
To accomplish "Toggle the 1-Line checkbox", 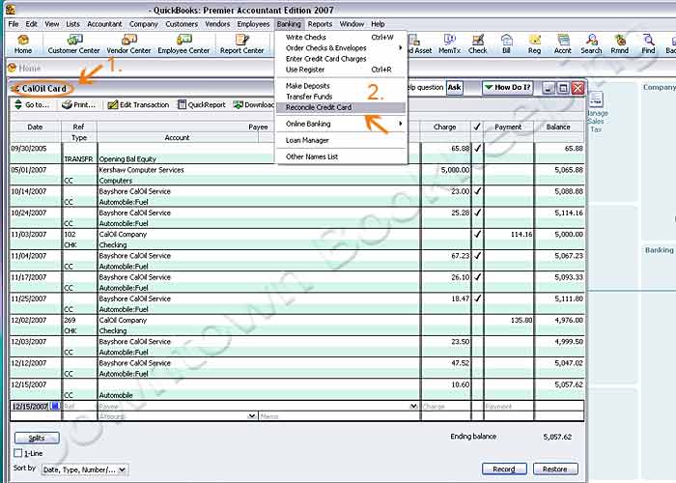I will point(17,453).
